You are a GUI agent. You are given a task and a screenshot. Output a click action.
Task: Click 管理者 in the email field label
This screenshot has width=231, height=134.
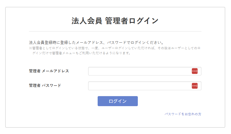[35, 71]
